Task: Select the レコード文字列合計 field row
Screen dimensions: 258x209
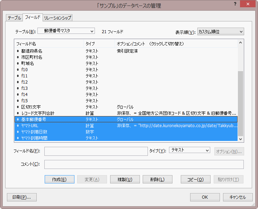Action: click(x=126, y=113)
